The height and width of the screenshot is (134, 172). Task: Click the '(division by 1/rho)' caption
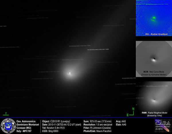tap(155, 115)
